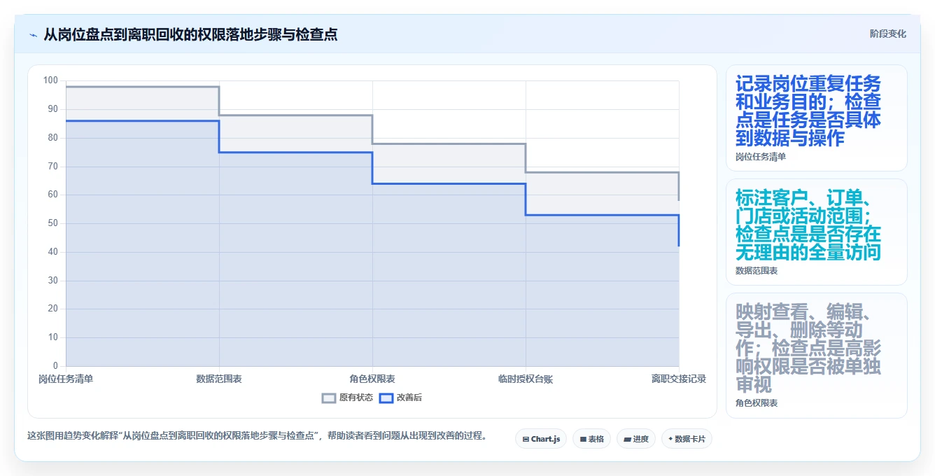This screenshot has height=476, width=935.
Task: Click the star icon inside 数据卡片 tag
Action: click(670, 439)
